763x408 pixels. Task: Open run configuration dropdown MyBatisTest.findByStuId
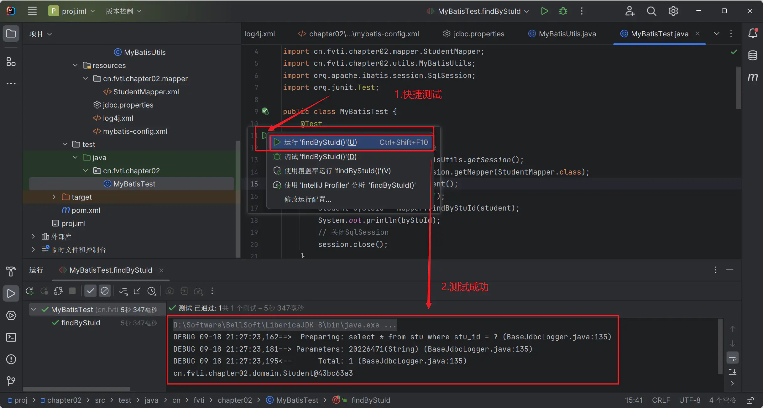[478, 11]
